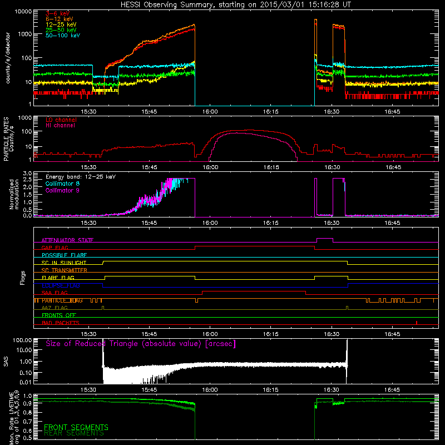This screenshot has width=445, height=445.
Task: Click the BAD PACKETS flag label
Action: 61,323
